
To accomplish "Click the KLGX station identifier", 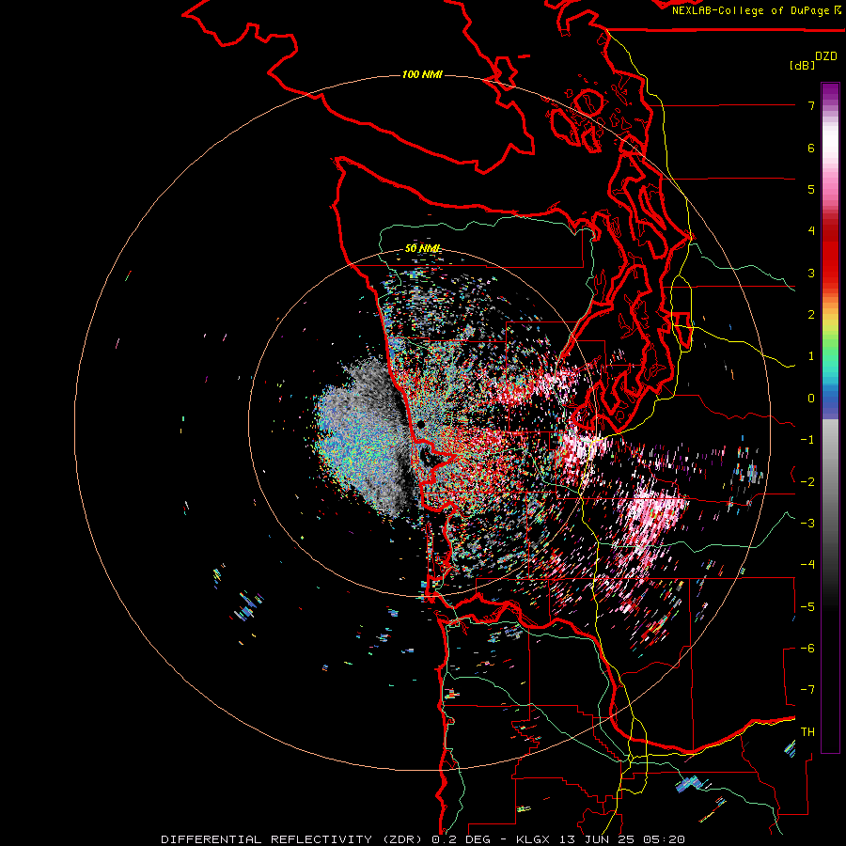I will click(x=533, y=839).
